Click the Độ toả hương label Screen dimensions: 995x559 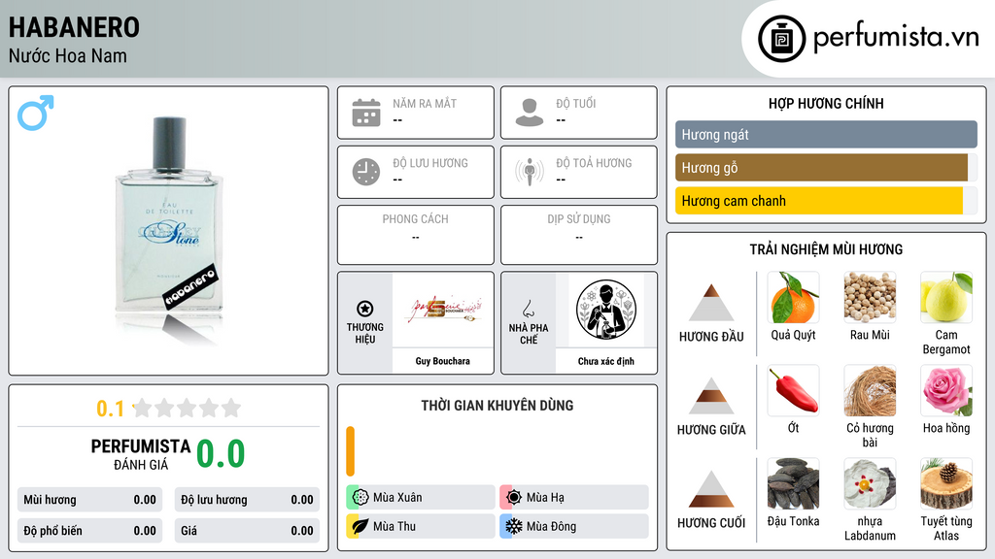coord(594,163)
